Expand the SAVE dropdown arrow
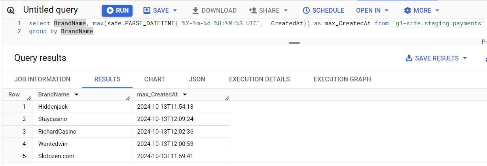Screen dimensions: 487x166 click(175, 10)
